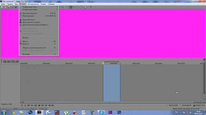Open Skype from the taskbar
This screenshot has height=115, width=206.
coord(101,112)
